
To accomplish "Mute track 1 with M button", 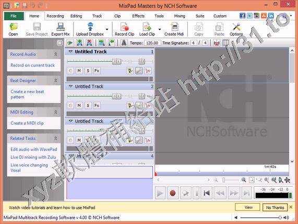I will pyautogui.click(x=79, y=71).
